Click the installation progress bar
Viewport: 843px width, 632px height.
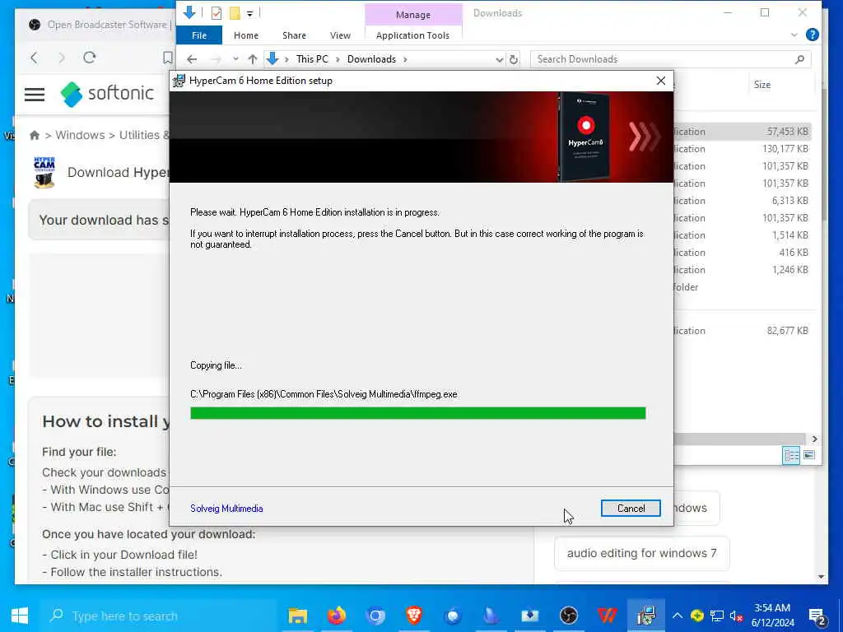(x=417, y=413)
